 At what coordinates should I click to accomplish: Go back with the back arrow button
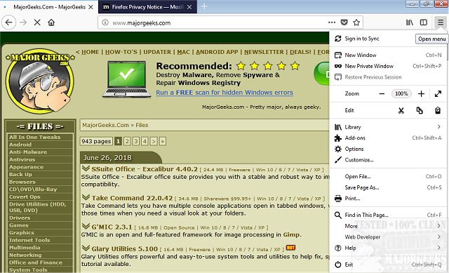[9, 22]
